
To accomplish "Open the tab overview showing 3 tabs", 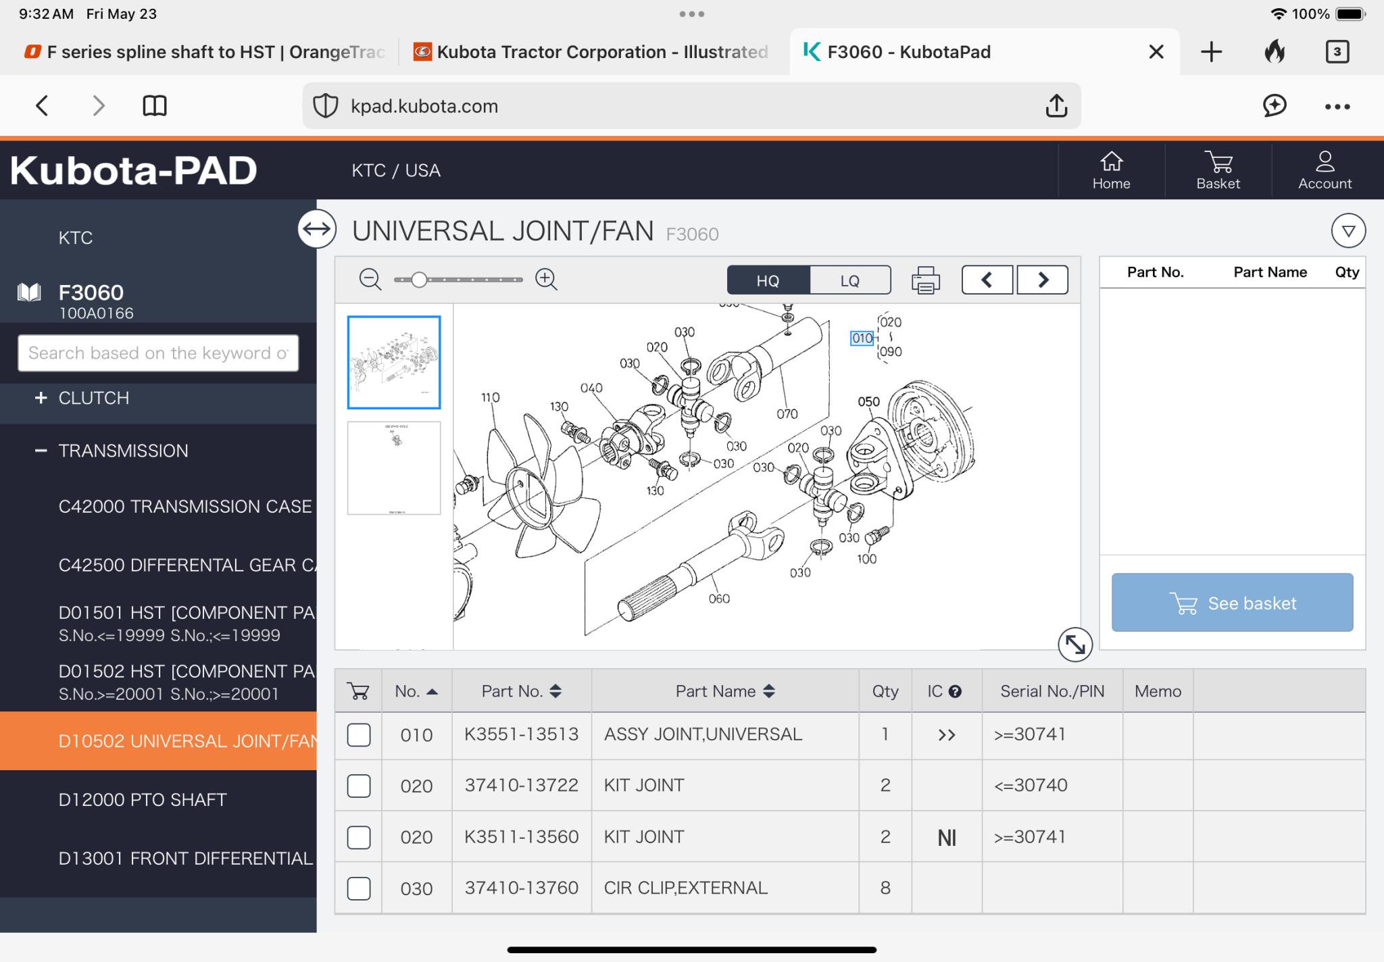I will (1337, 52).
